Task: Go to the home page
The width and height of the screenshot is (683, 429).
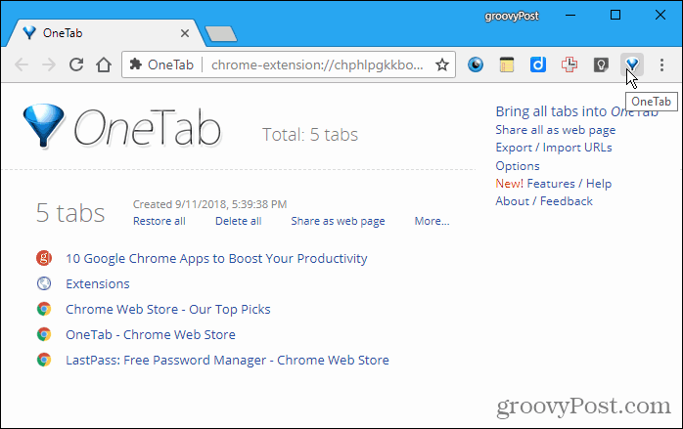Action: [104, 64]
